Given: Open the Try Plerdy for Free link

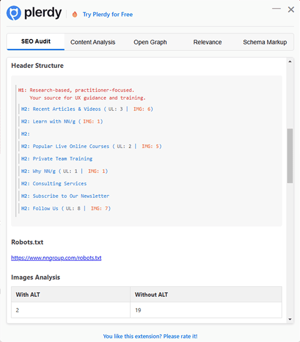Looking at the screenshot, I should point(107,14).
